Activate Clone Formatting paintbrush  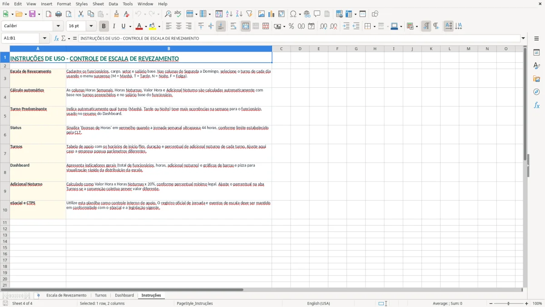[116, 14]
